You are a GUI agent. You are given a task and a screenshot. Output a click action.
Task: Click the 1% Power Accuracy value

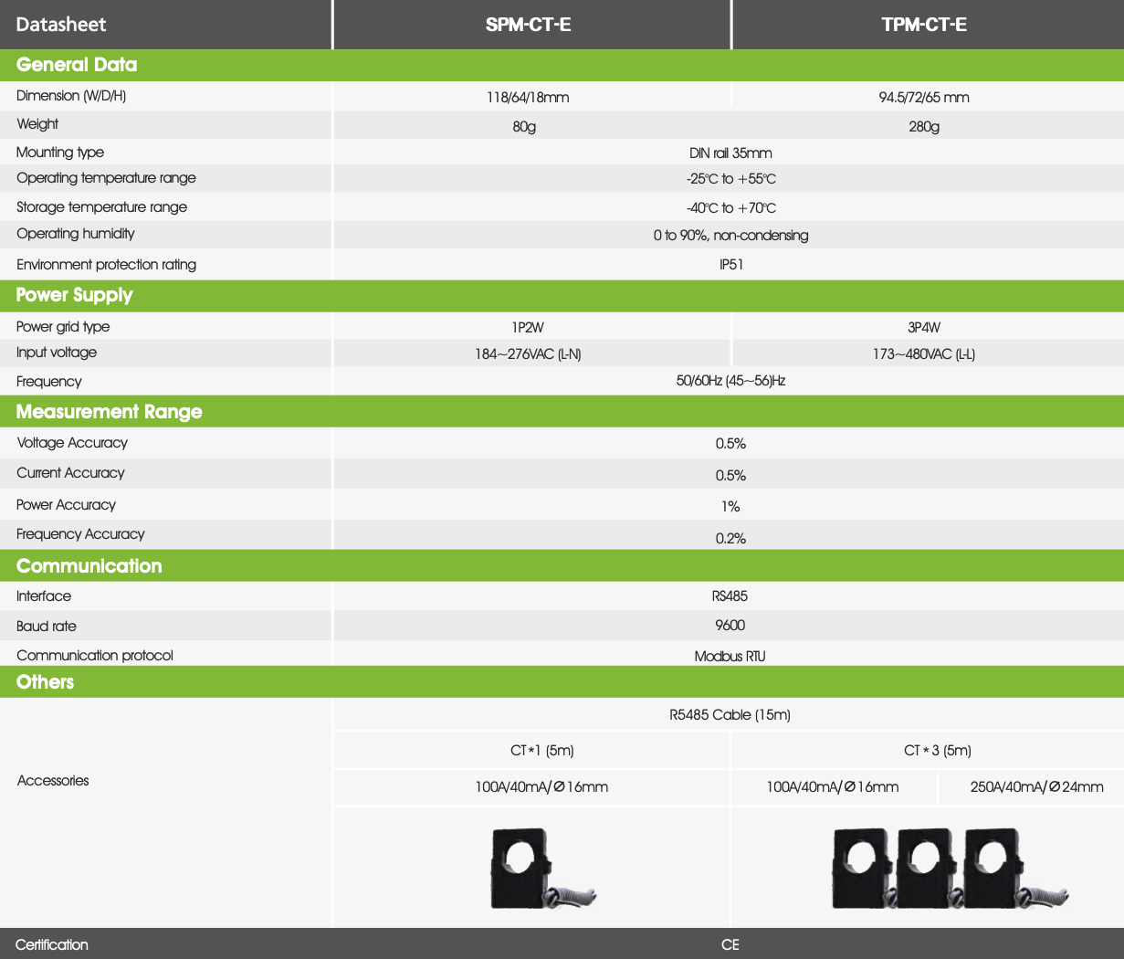pos(730,507)
